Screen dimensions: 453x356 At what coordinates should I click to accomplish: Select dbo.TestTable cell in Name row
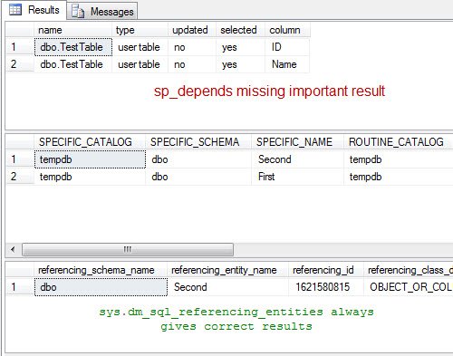click(x=73, y=64)
